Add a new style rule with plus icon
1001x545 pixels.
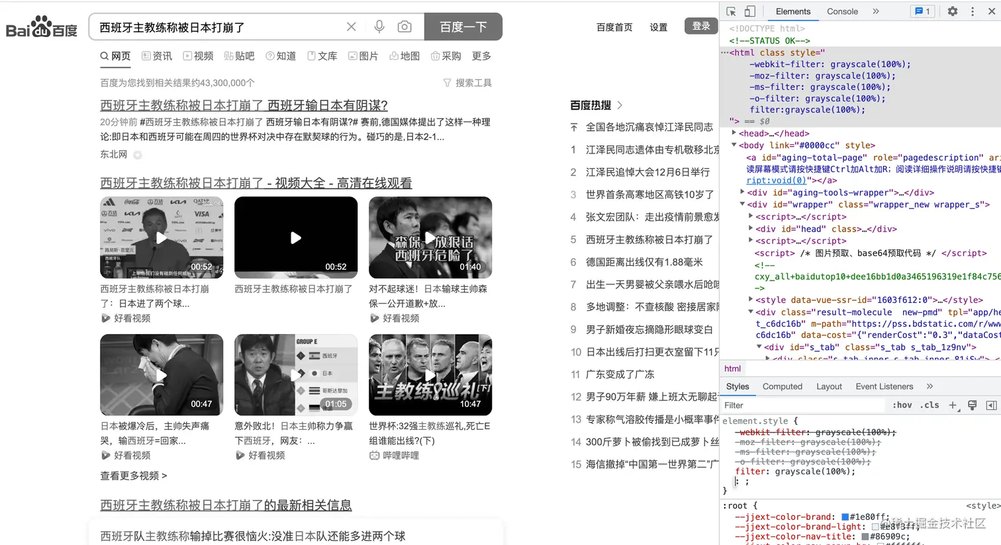coord(953,405)
